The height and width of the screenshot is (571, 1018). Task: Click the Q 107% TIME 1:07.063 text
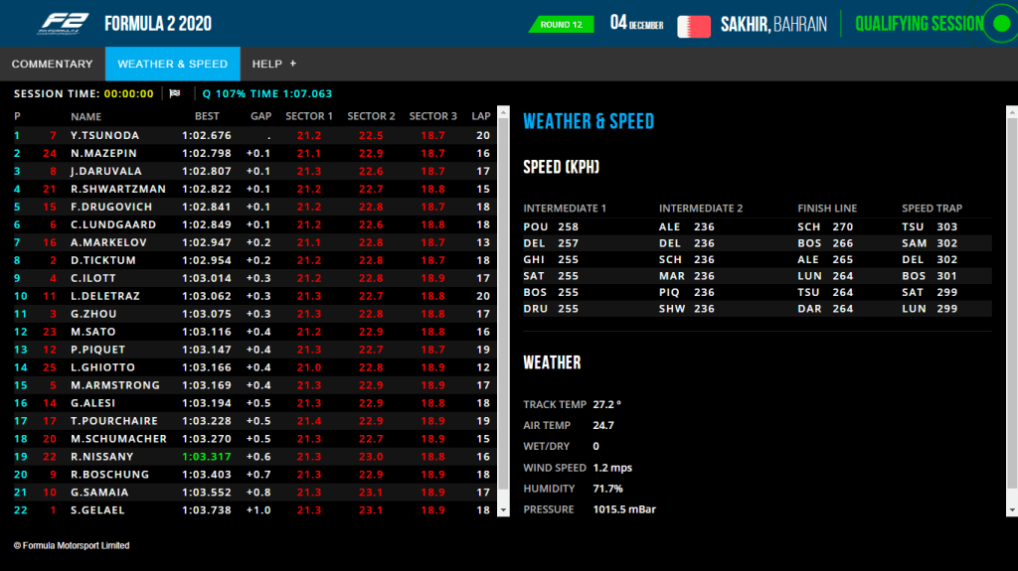pos(266,93)
